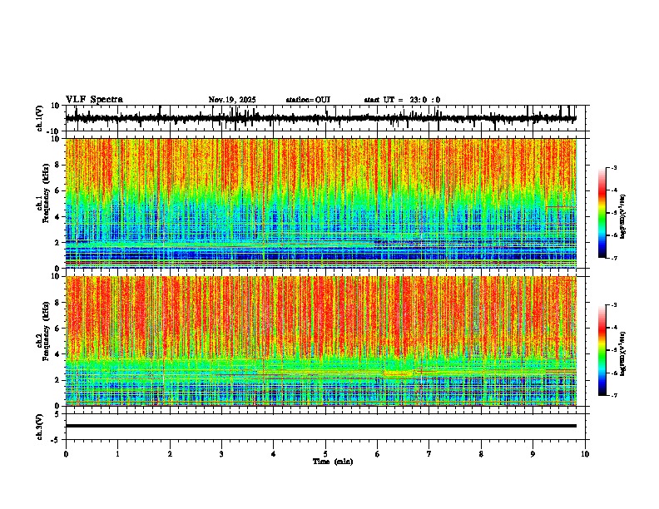
Task: Click the ch.1 colorbar "log(PSD)" unit label
Action: click(623, 216)
